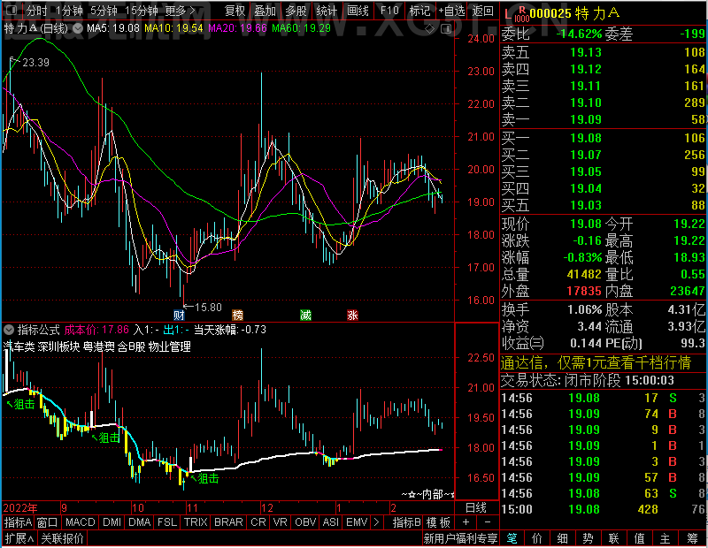Switch to the VR indicator

pyautogui.click(x=281, y=522)
